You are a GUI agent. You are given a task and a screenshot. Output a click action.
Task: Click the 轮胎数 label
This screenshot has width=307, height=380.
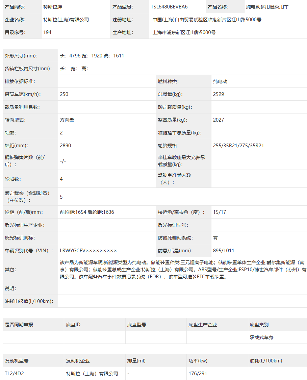point(13,179)
